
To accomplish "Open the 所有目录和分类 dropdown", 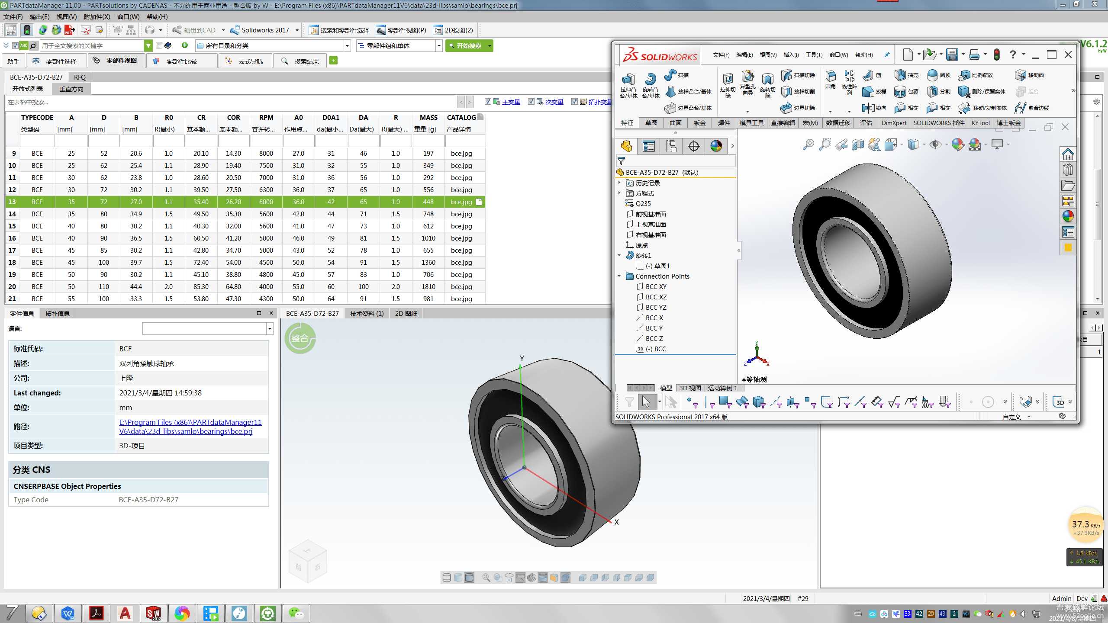I will point(347,45).
